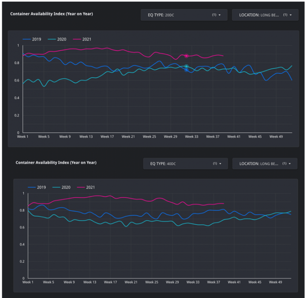Toggle the 2021 legend in the 40DC chart
Viewport: 307px width, 298px height.
86,187
